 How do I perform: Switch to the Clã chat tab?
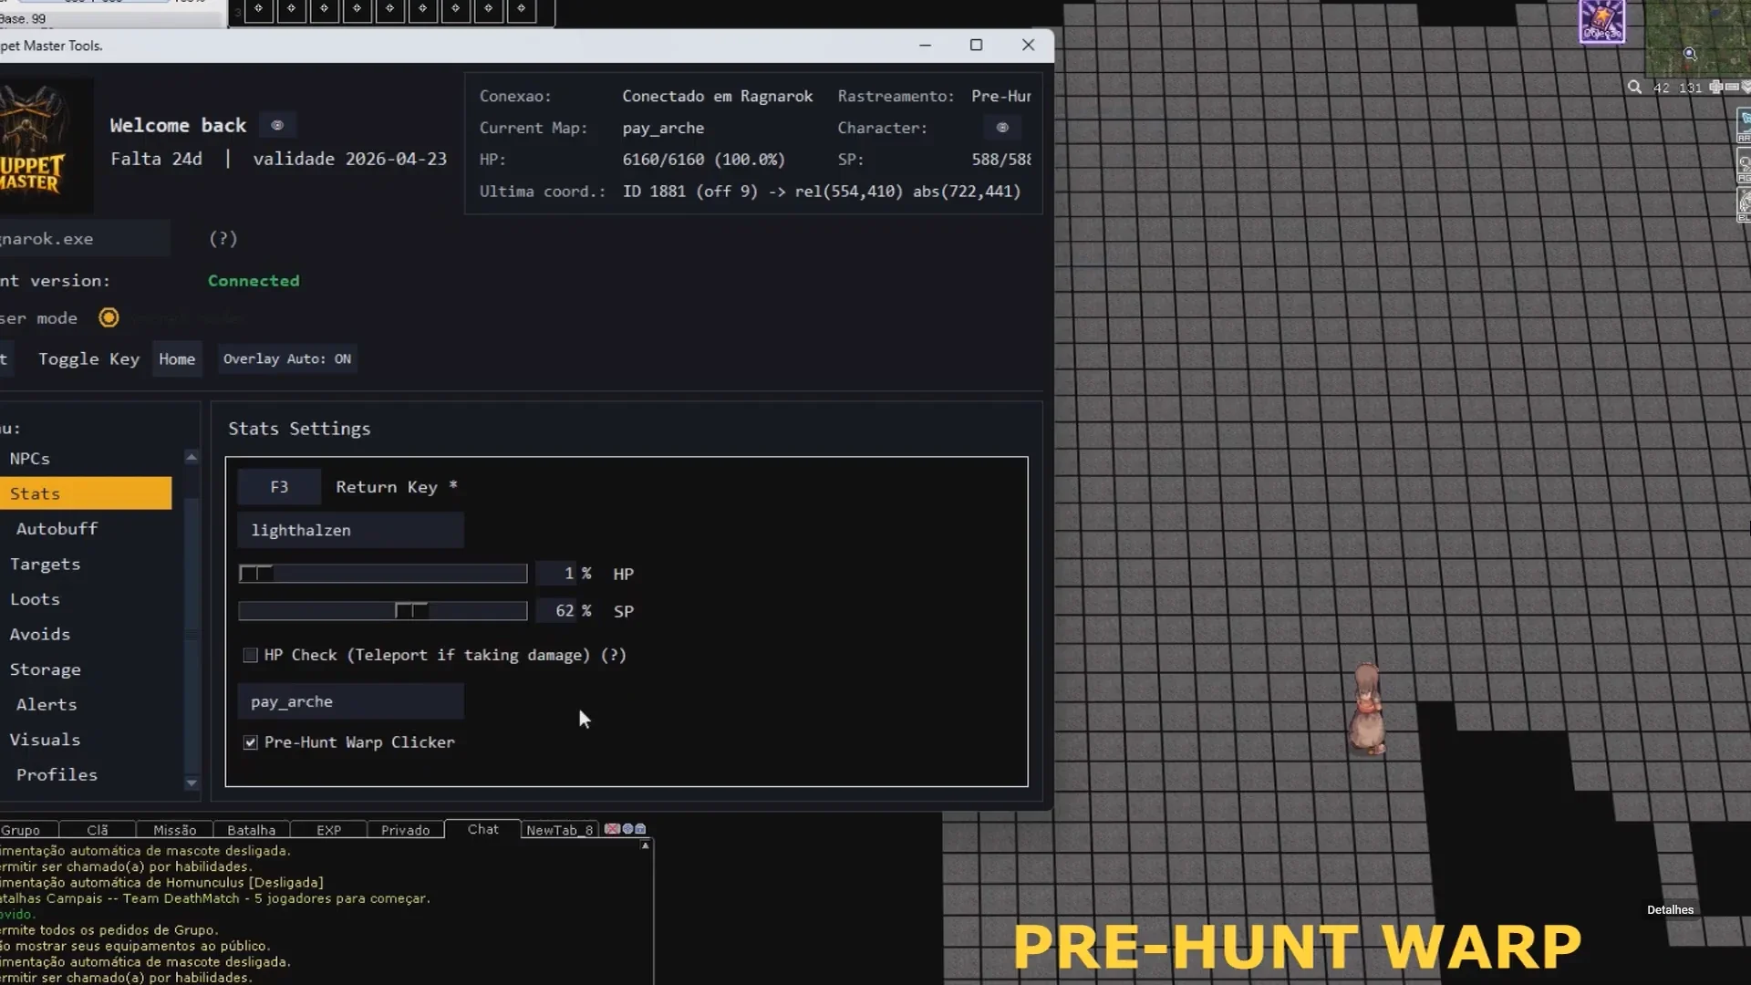98,830
